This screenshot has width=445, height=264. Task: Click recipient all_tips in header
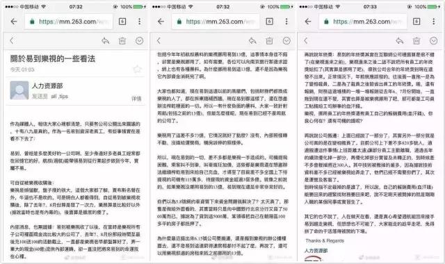(x=59, y=97)
